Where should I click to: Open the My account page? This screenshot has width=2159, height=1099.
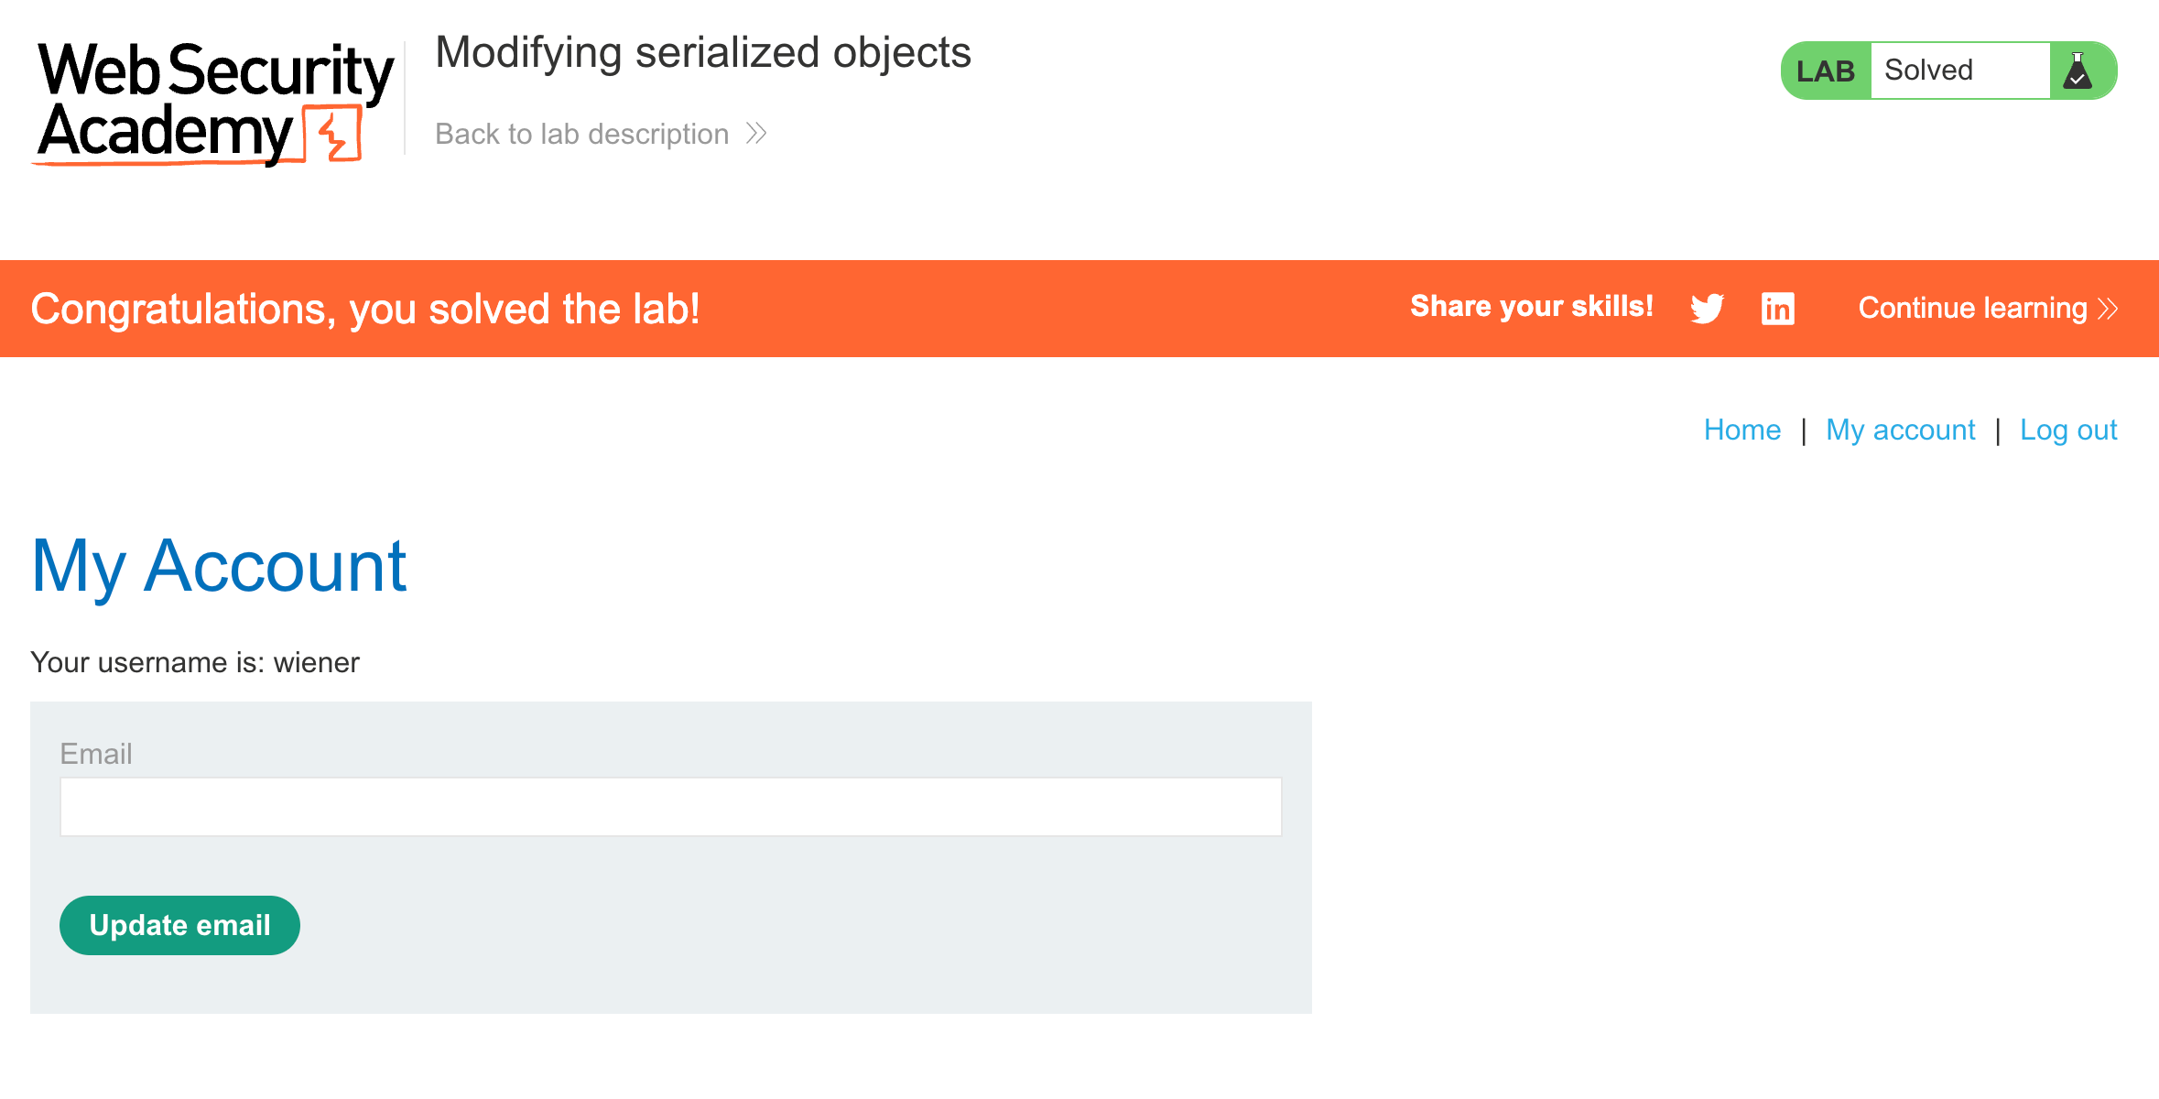tap(1900, 430)
